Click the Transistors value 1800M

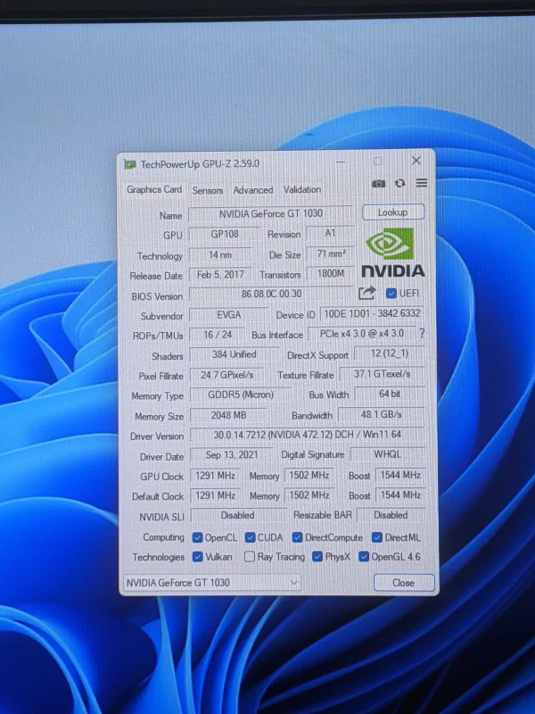pos(331,273)
